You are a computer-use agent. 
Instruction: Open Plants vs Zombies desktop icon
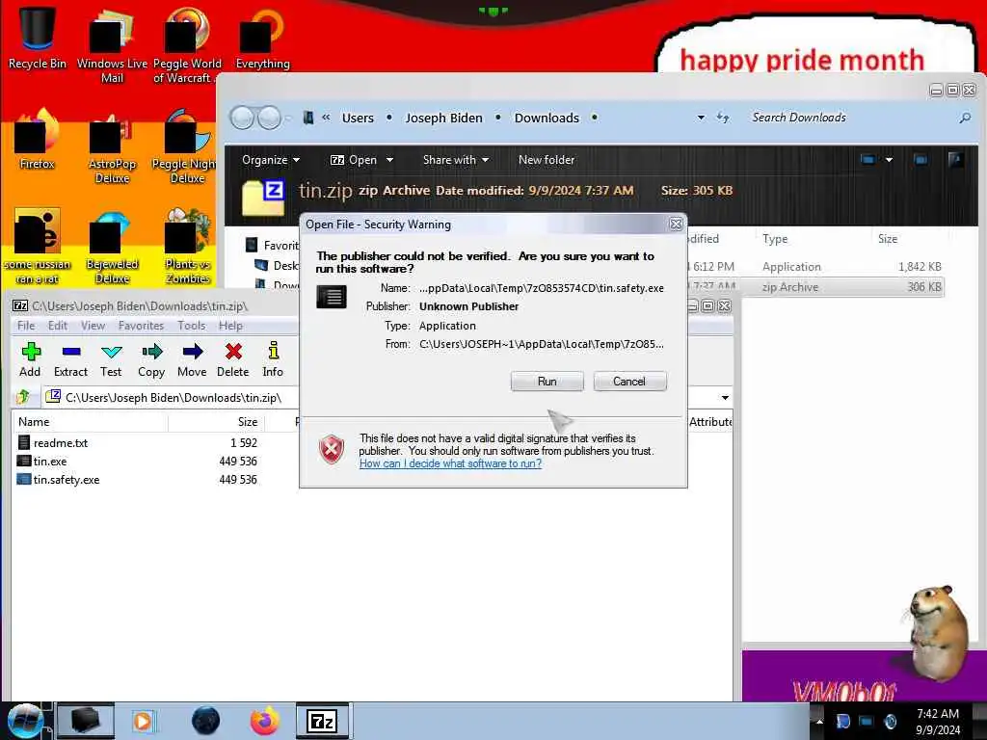point(188,247)
